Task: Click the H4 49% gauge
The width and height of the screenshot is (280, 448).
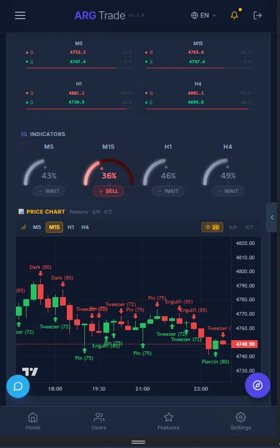Action: tap(228, 173)
